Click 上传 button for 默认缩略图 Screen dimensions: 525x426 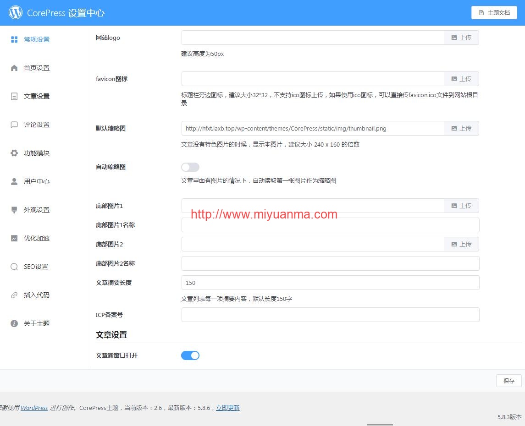(x=461, y=128)
